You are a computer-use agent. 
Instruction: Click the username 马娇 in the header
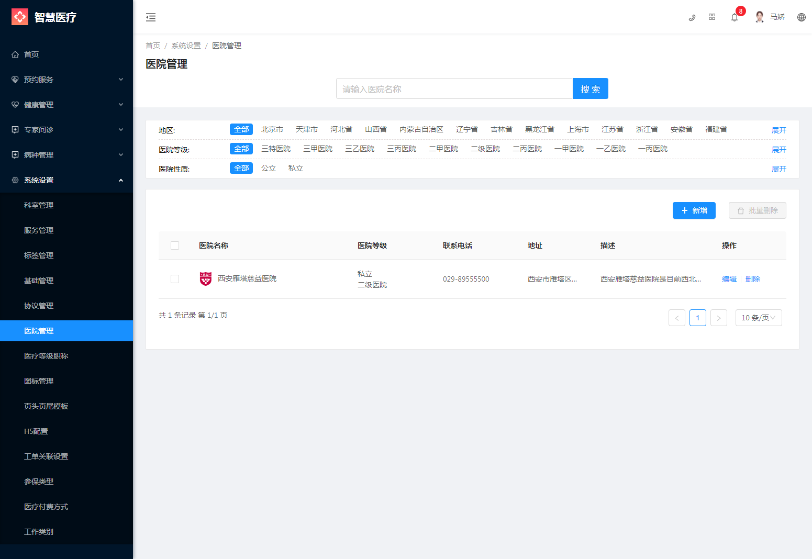tap(777, 17)
